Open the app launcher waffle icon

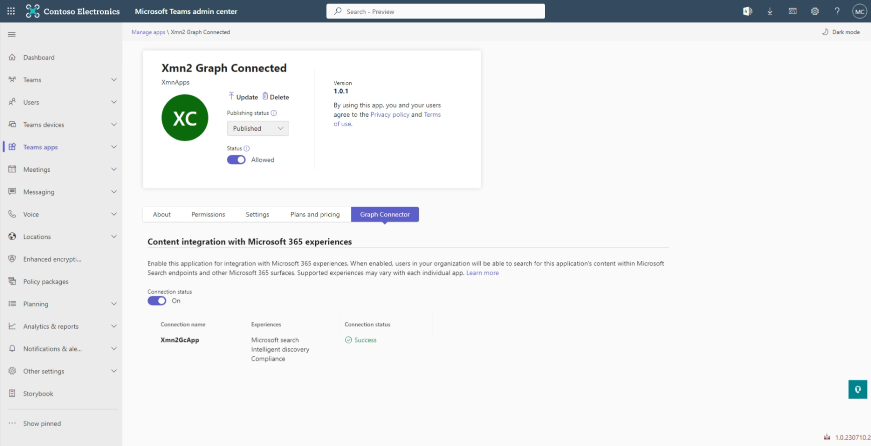(x=11, y=11)
